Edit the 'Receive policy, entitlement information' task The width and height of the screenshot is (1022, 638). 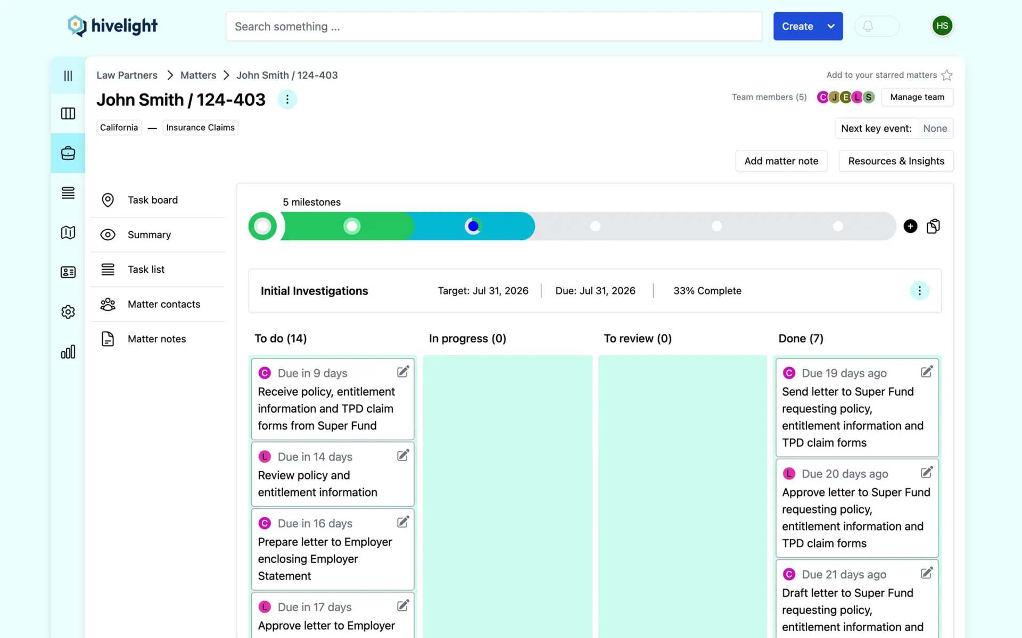403,372
